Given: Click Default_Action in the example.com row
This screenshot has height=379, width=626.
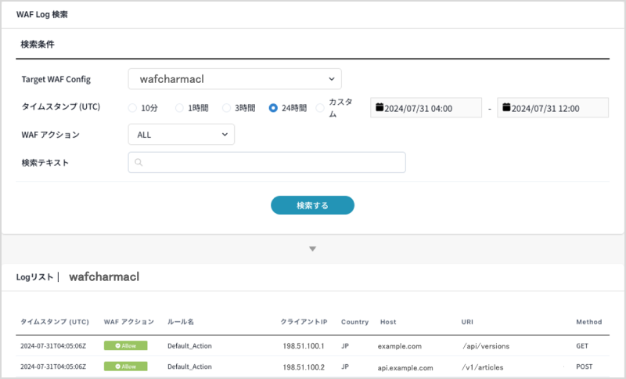Looking at the screenshot, I should (x=189, y=346).
